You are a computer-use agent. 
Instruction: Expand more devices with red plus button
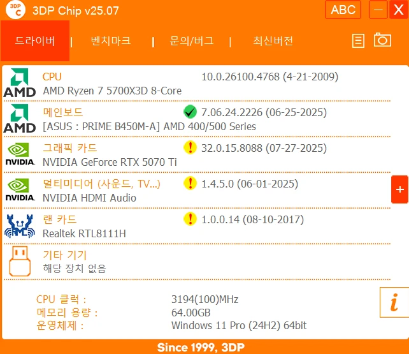point(399,189)
